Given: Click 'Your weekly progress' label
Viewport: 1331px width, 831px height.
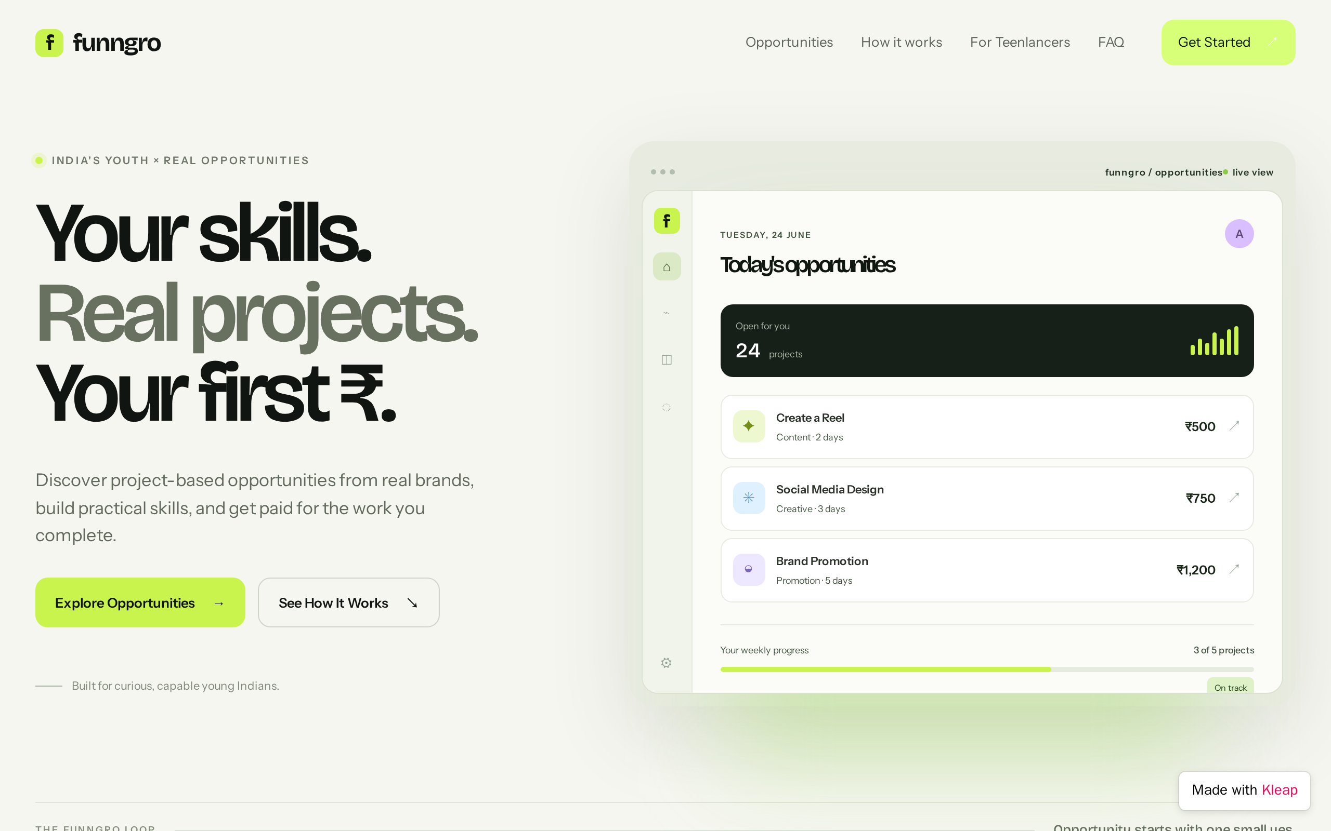Looking at the screenshot, I should tap(764, 650).
